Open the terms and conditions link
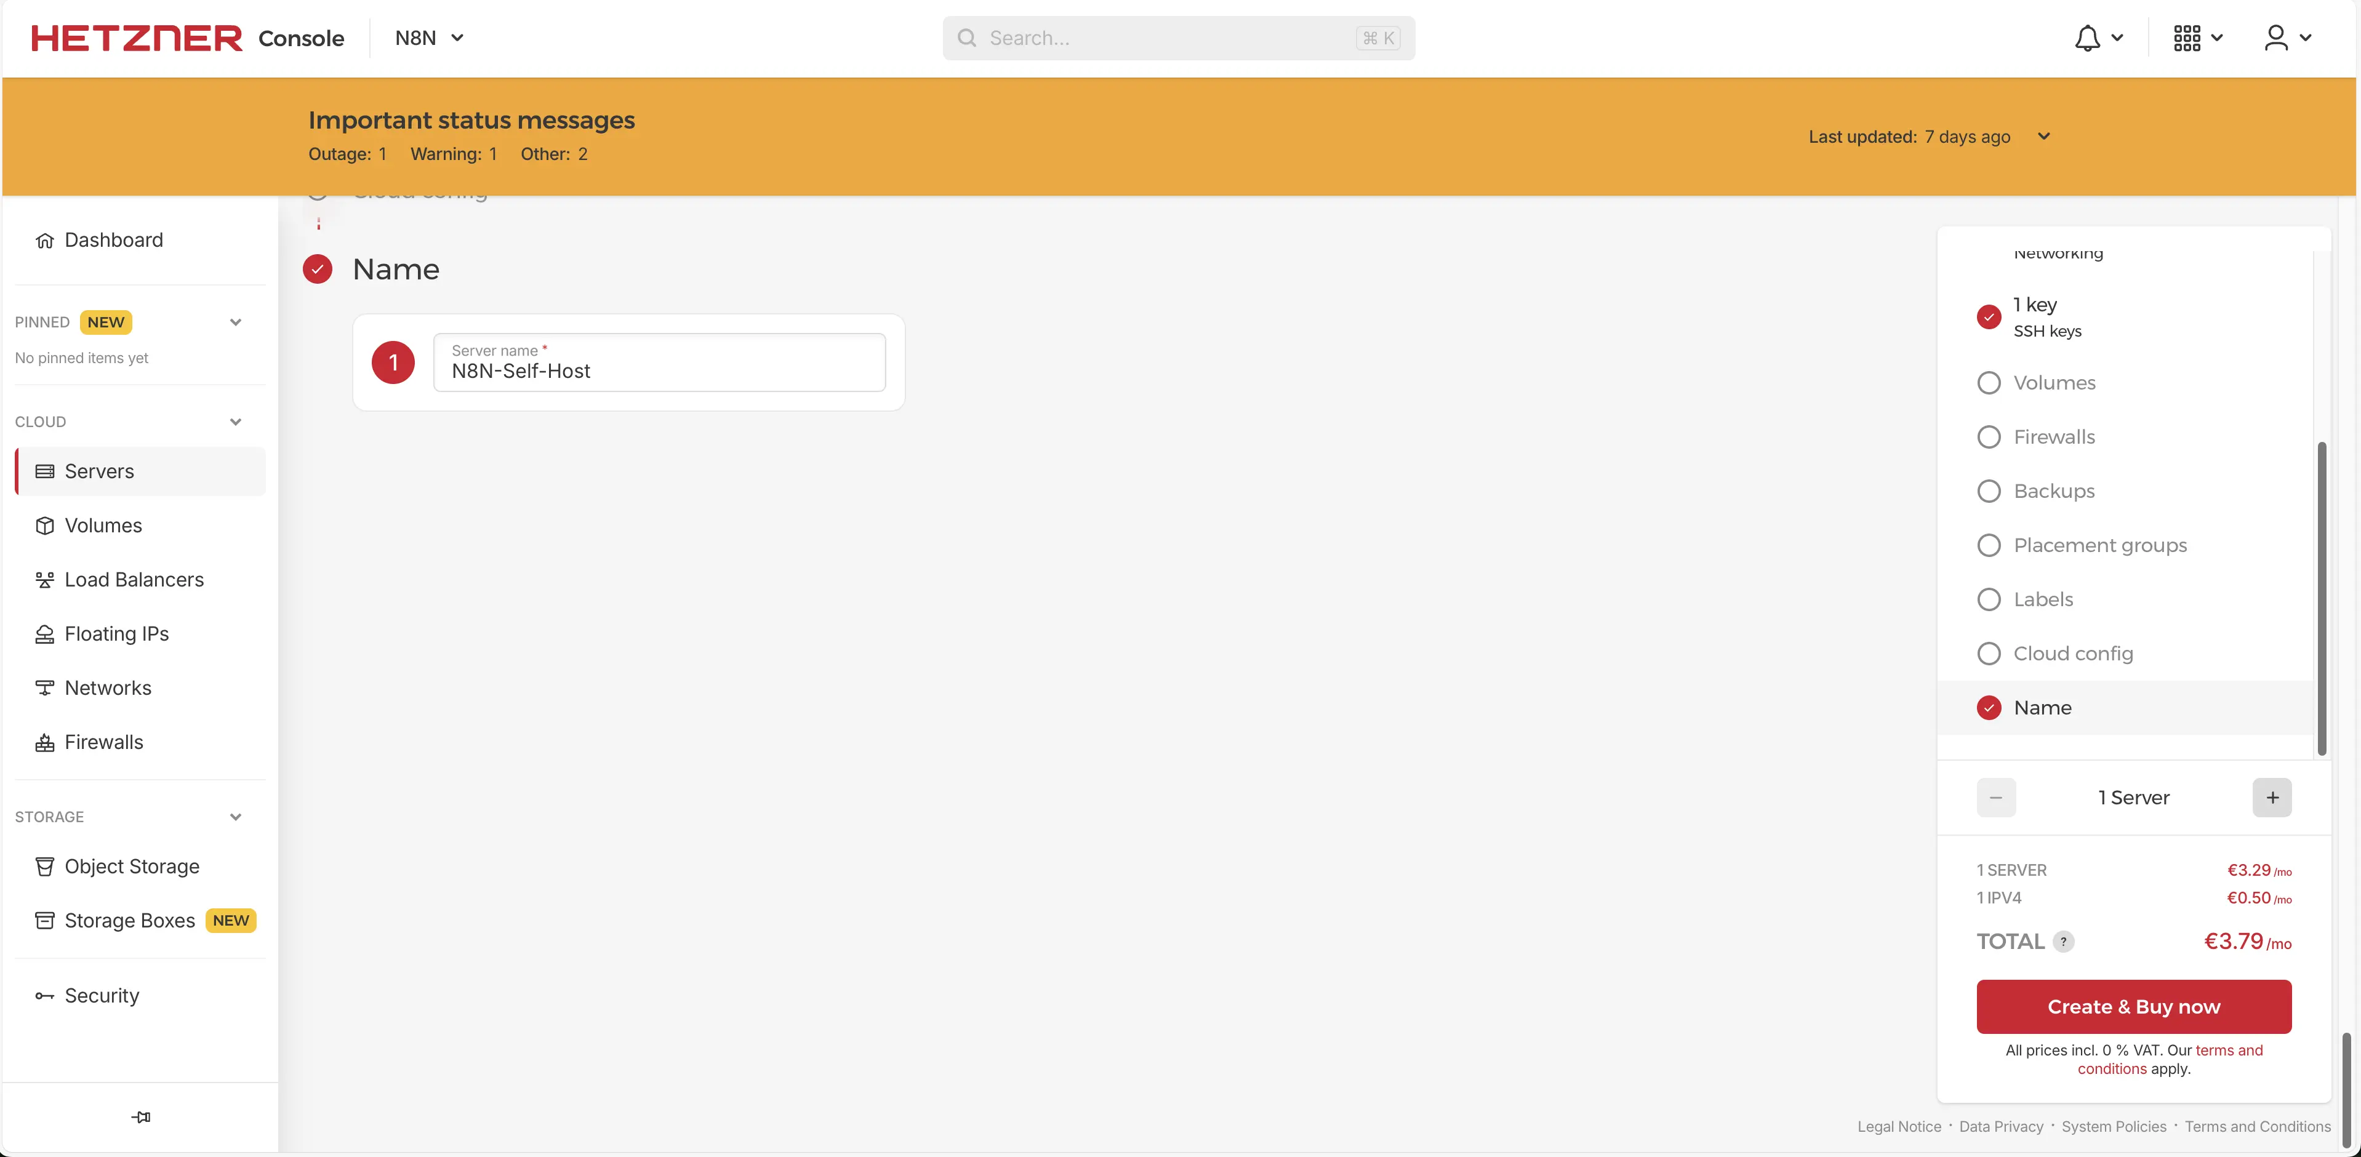This screenshot has height=1157, width=2361. [x=2228, y=1051]
